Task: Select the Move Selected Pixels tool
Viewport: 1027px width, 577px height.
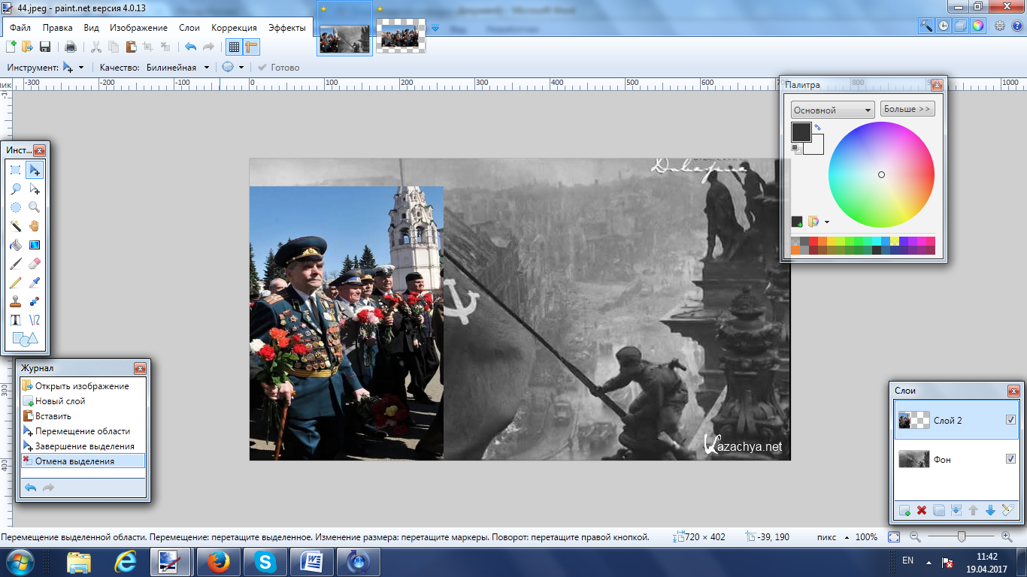Action: (35, 170)
